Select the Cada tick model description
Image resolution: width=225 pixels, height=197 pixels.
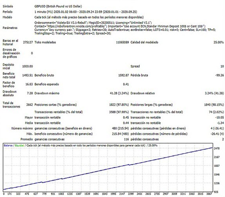click(x=89, y=17)
